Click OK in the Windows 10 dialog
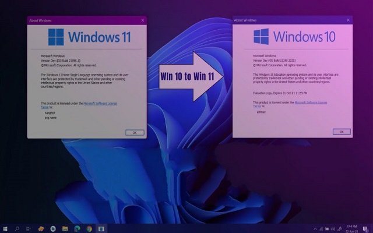Screen dimensions: 373x233 [342, 132]
